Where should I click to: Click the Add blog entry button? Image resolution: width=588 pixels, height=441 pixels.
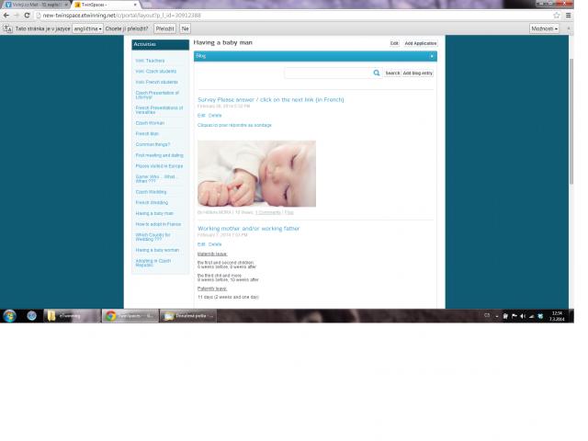[418, 73]
